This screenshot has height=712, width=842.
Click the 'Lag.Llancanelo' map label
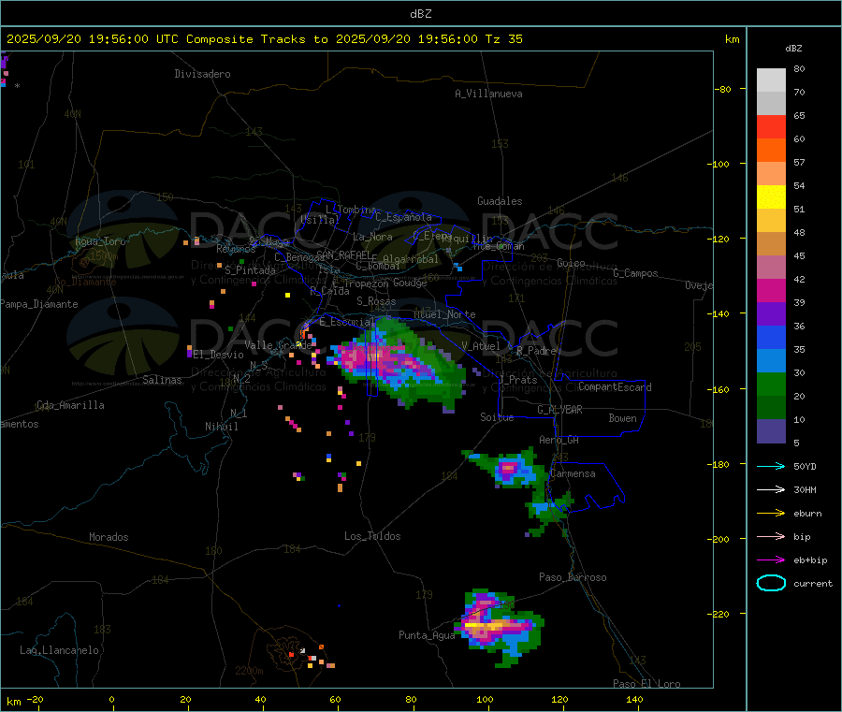(60, 650)
